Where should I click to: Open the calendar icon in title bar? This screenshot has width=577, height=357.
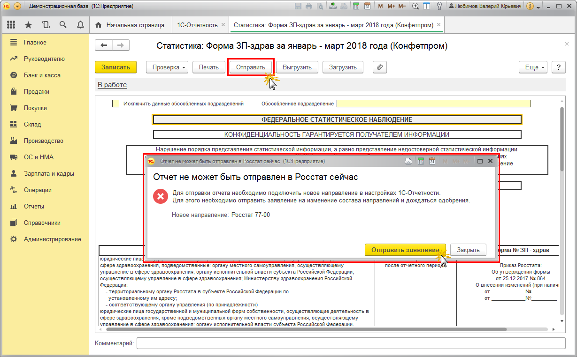[367, 7]
